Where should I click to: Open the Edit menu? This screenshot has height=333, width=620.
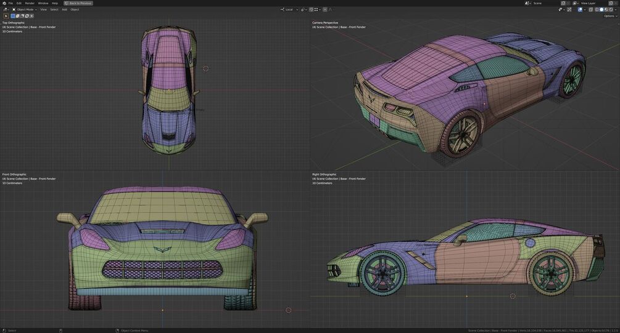click(19, 3)
